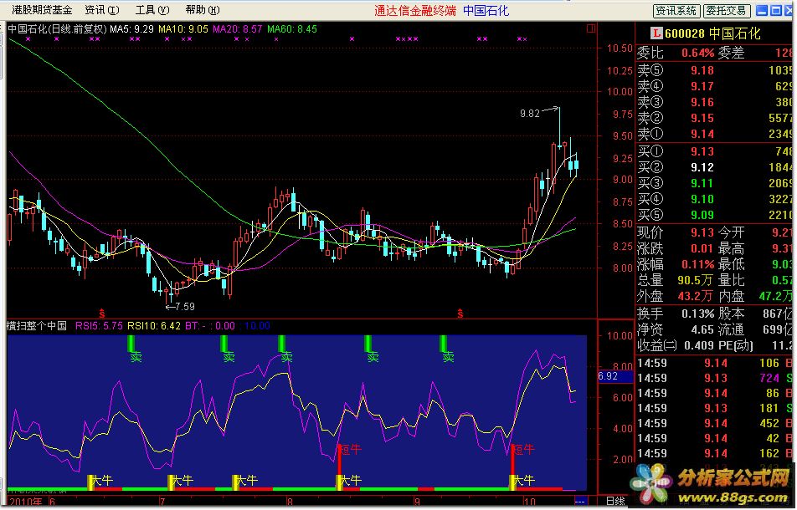This screenshot has width=797, height=510.
Task: Select the 买⑤ bid row at 9.09
Action: pyautogui.click(x=715, y=215)
